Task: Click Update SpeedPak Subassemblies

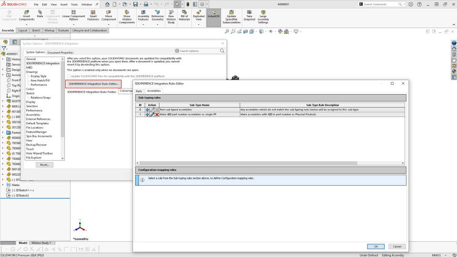Action: pyautogui.click(x=231, y=17)
